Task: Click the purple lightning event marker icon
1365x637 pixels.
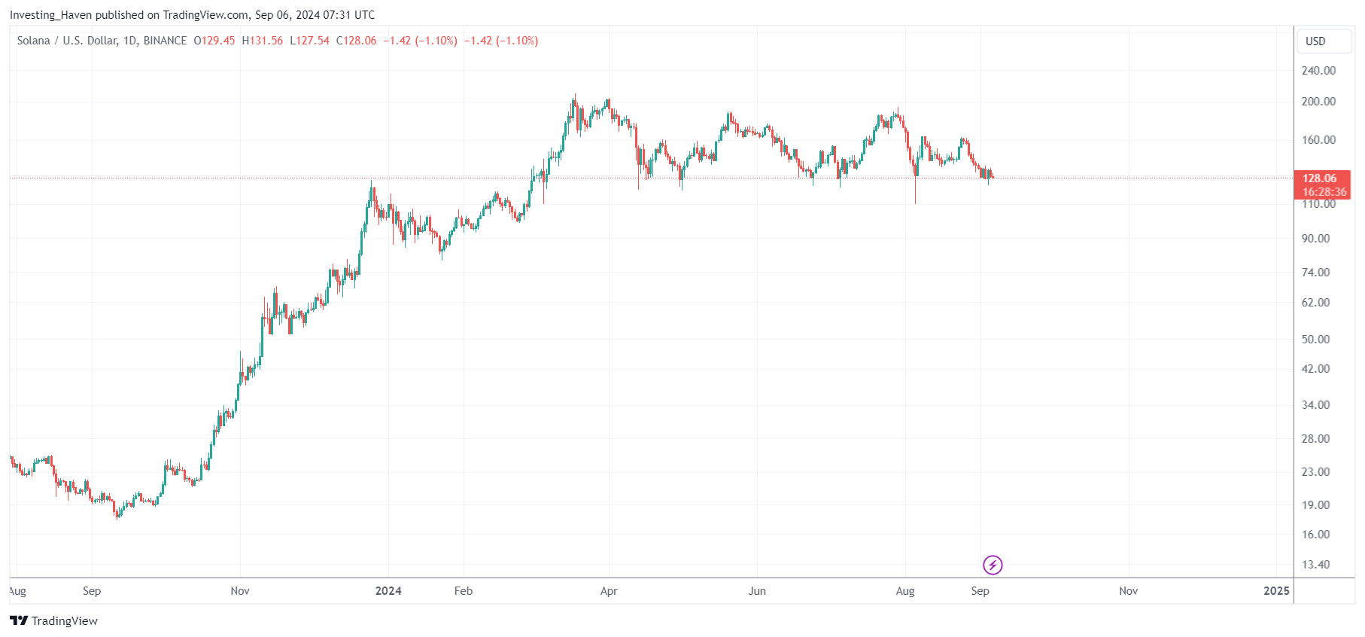Action: pyautogui.click(x=993, y=565)
